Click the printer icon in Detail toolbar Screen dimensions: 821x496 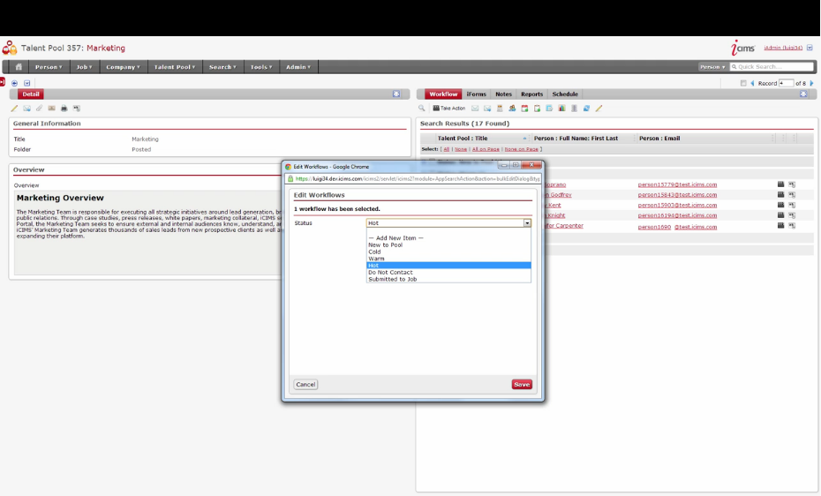(x=64, y=109)
